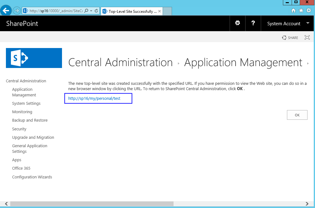This screenshot has height=208, width=315.
Task: Open Central Administration in left navigation
Action: (x=26, y=81)
